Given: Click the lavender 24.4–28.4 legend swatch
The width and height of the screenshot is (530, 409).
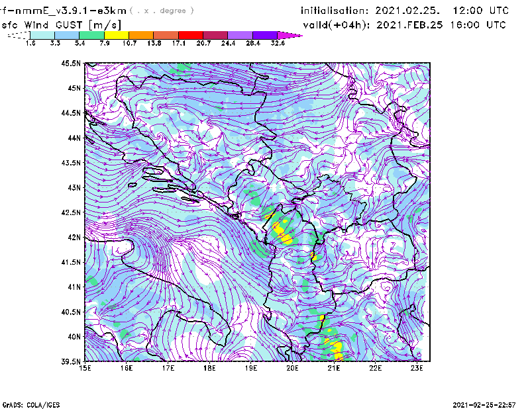Looking at the screenshot, I should [x=240, y=35].
